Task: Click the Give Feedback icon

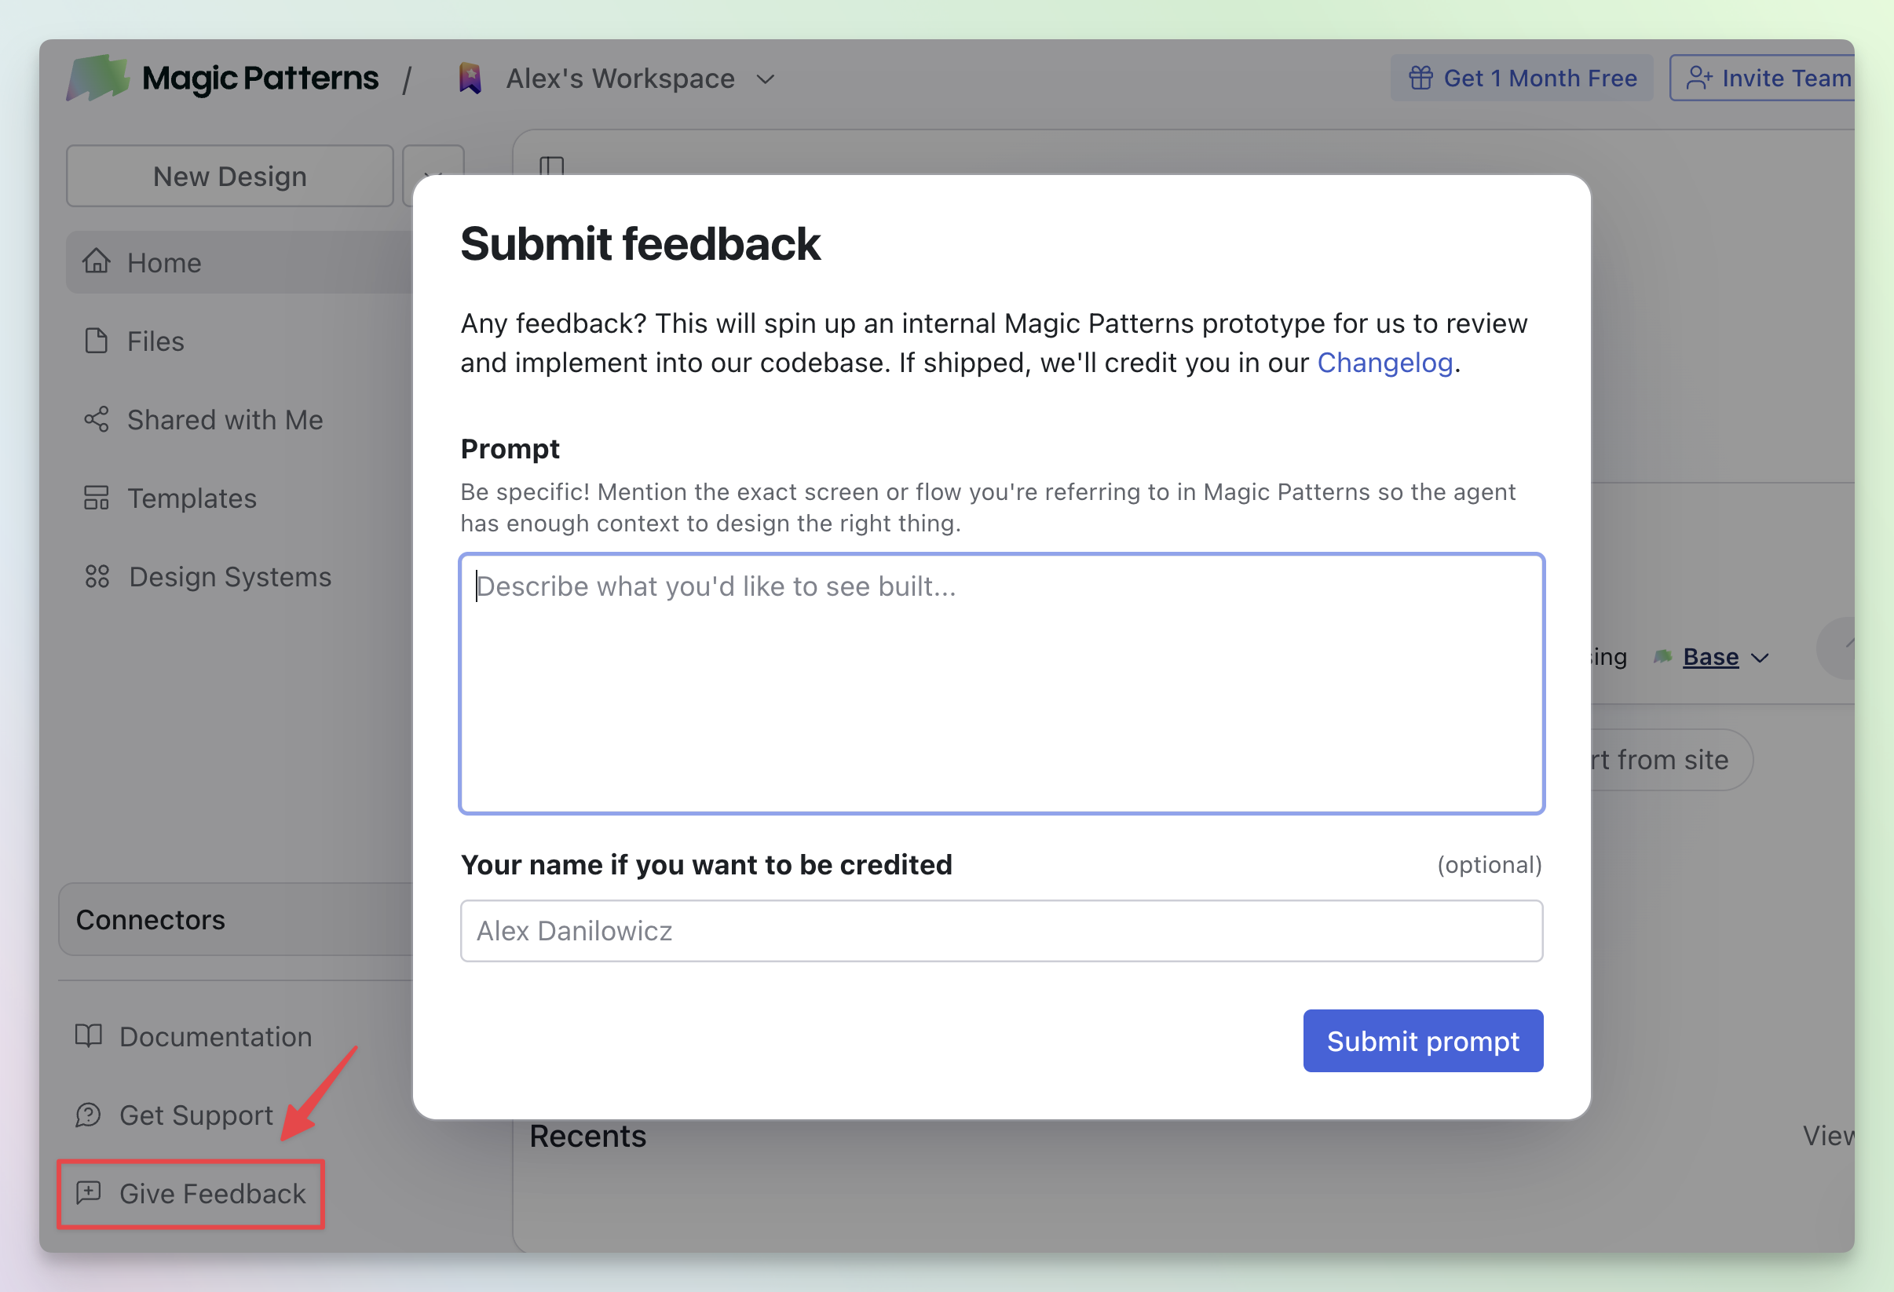Action: click(x=88, y=1193)
